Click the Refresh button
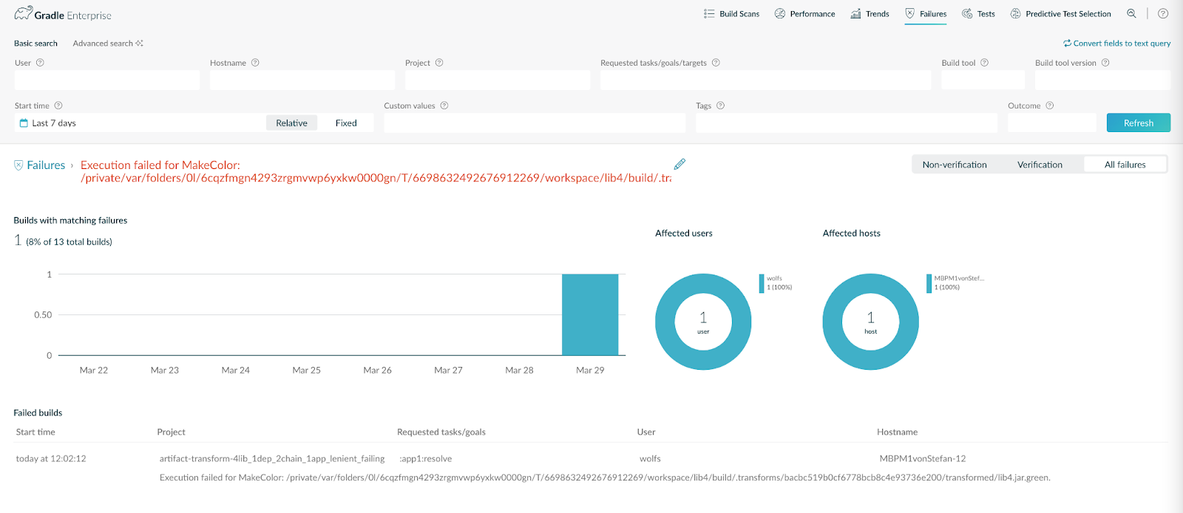The width and height of the screenshot is (1183, 513). [x=1138, y=123]
